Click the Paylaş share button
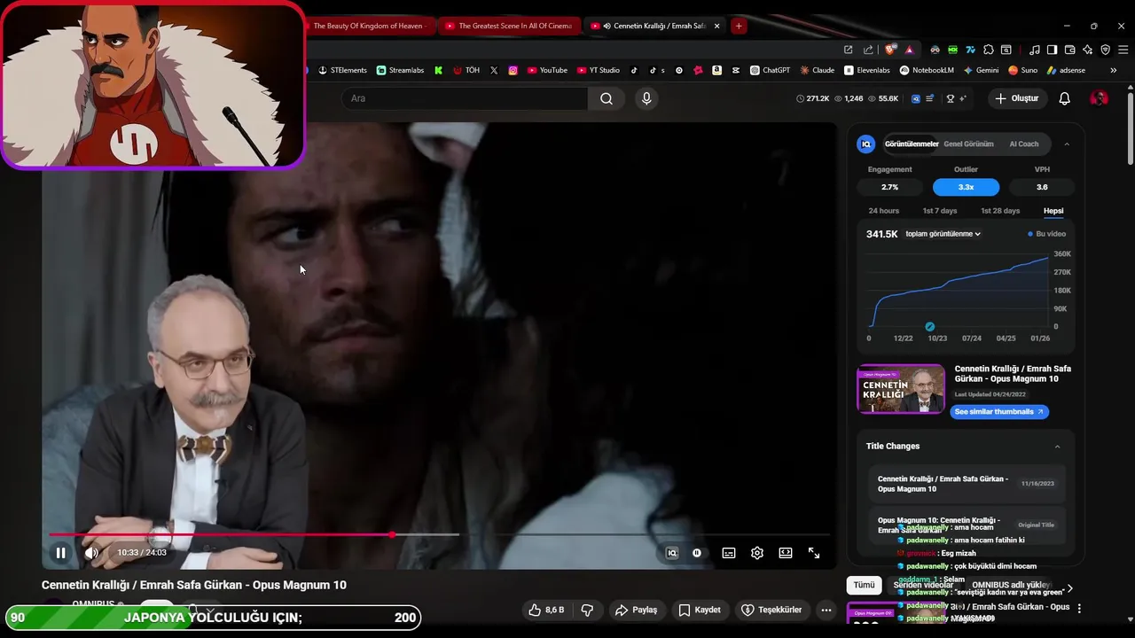 [637, 610]
